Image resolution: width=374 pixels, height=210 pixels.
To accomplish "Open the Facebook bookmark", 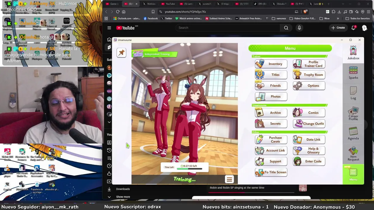I will [151, 18].
